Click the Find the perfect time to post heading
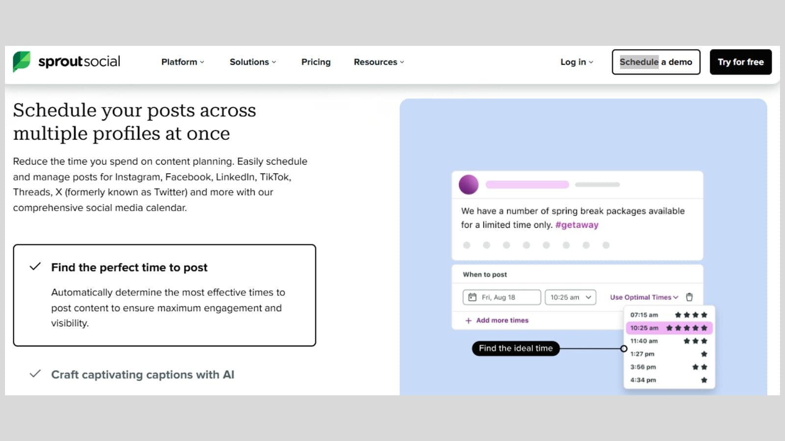 pos(129,268)
